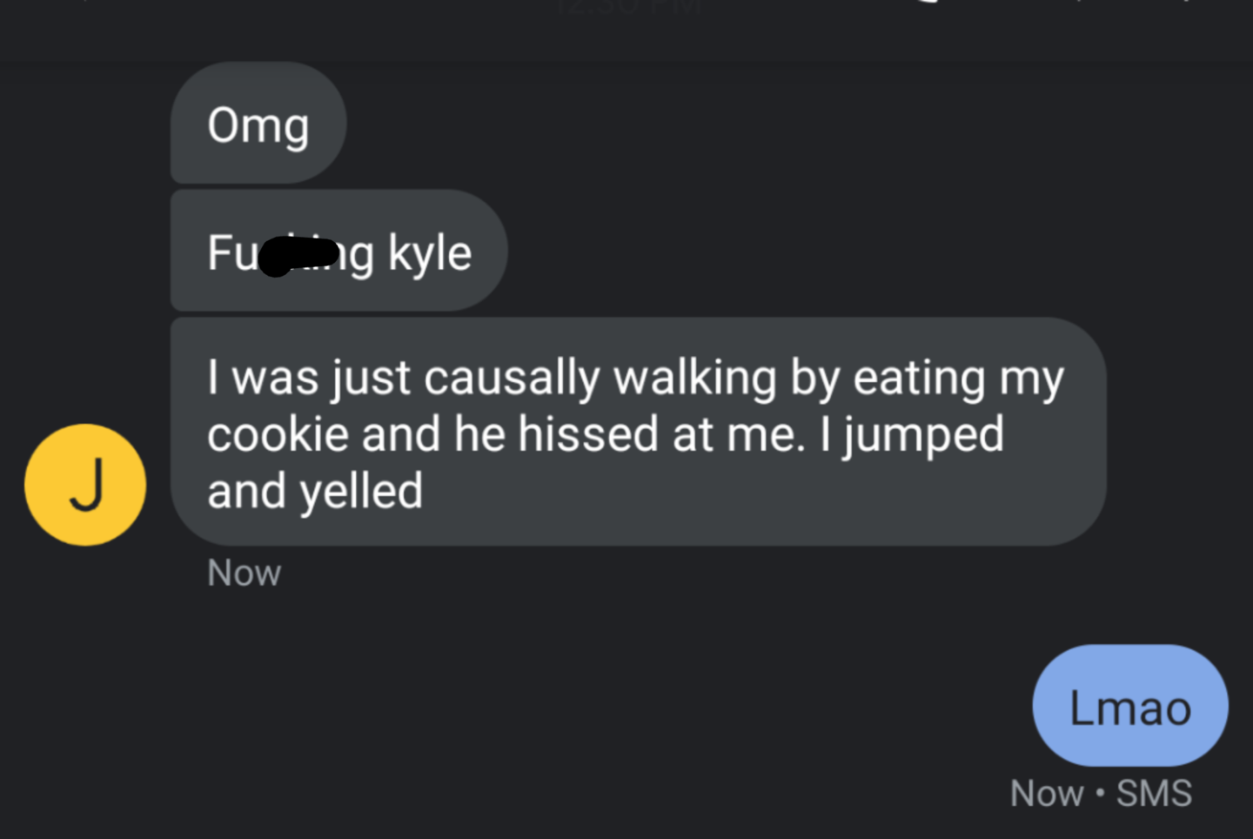
Task: Click the letter J inside the avatar circle
Action: 86,485
